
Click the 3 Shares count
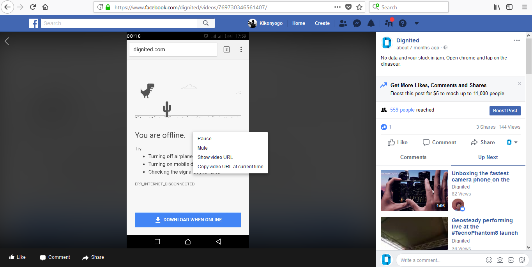click(x=486, y=127)
